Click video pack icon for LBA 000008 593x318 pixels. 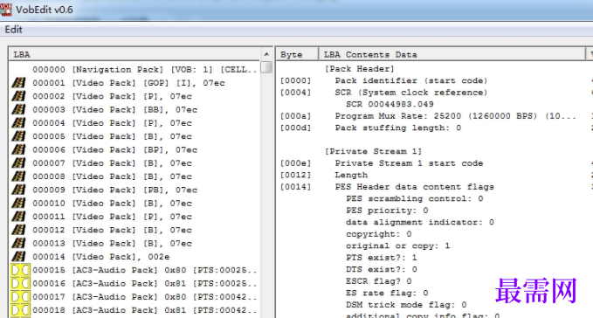click(18, 176)
